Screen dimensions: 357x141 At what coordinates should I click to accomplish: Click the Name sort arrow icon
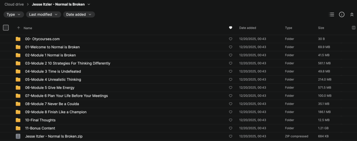(18, 28)
